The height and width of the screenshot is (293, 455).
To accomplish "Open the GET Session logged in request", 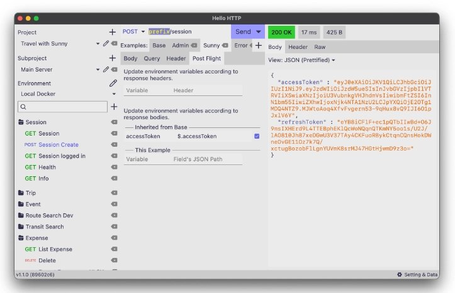I will (55, 156).
